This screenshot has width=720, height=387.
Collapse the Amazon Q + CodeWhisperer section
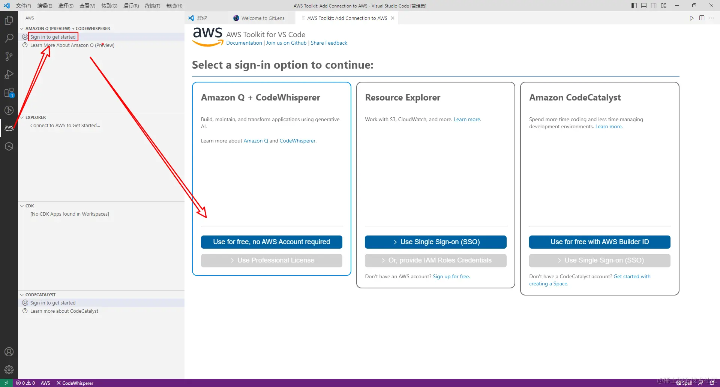click(22, 28)
